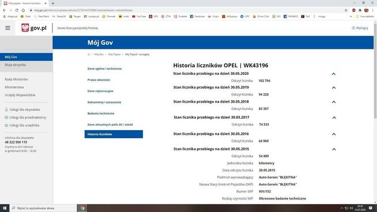Image resolution: width=377 pixels, height=212 pixels.
Task: Select Badania techniczne section
Action: click(x=101, y=113)
